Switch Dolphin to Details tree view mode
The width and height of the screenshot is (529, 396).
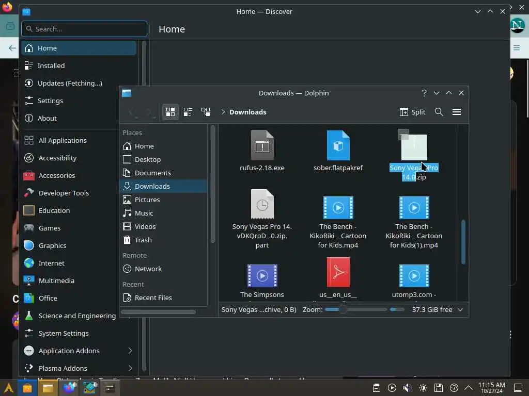(206, 112)
